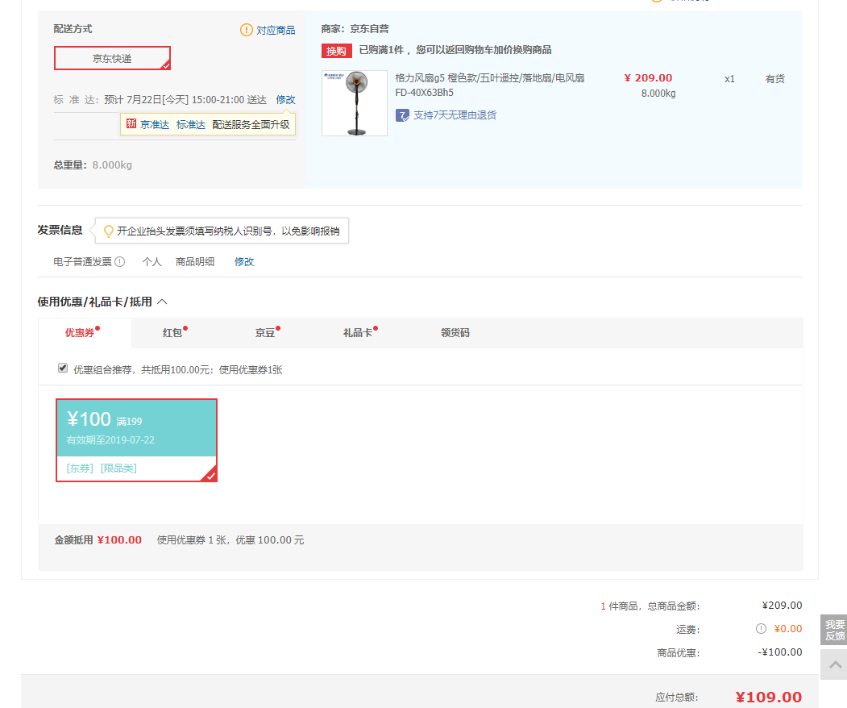
Task: Click the red 新 badge icon
Action: click(131, 123)
